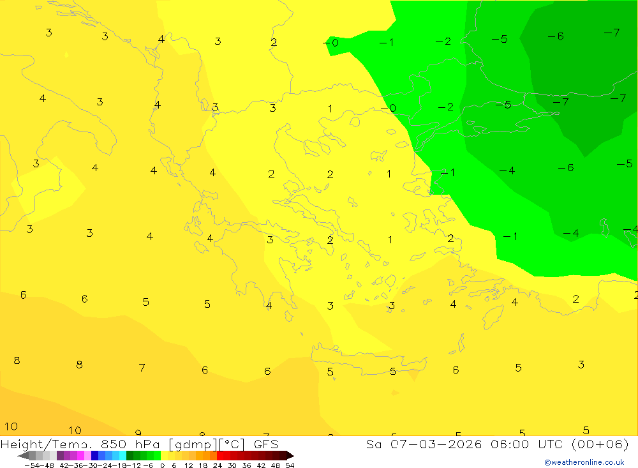Image resolution: width=638 pixels, height=468 pixels.
Task: Click the dark maroon right arrow end of scale
Action: click(x=290, y=455)
